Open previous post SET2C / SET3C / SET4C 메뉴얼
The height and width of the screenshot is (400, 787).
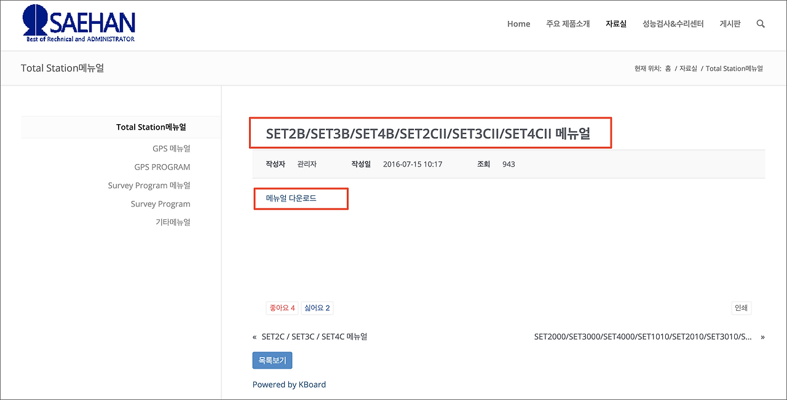click(x=314, y=337)
